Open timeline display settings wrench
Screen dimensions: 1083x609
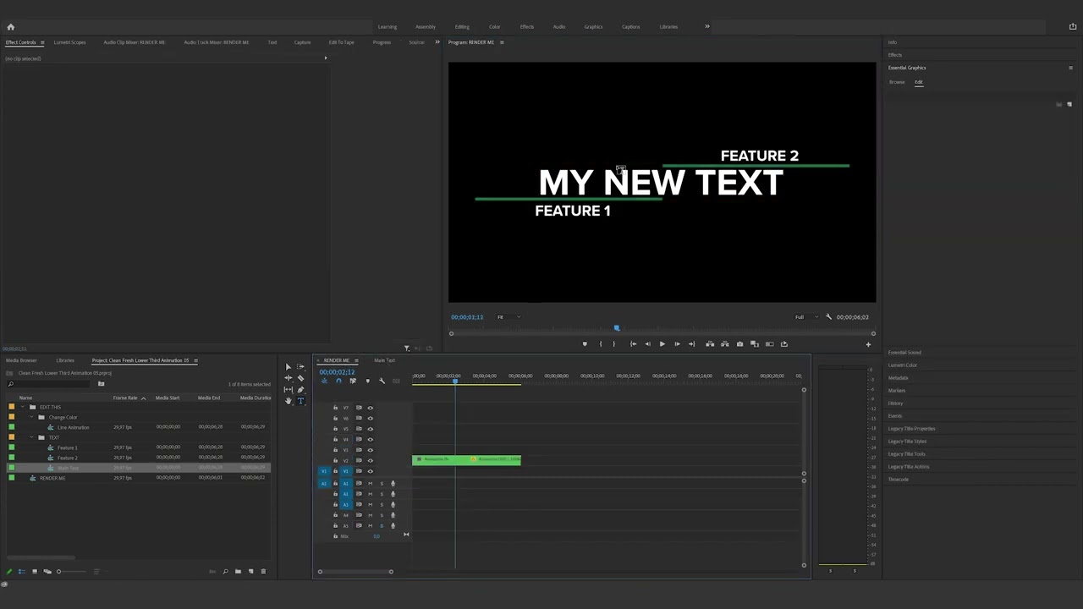coord(382,381)
